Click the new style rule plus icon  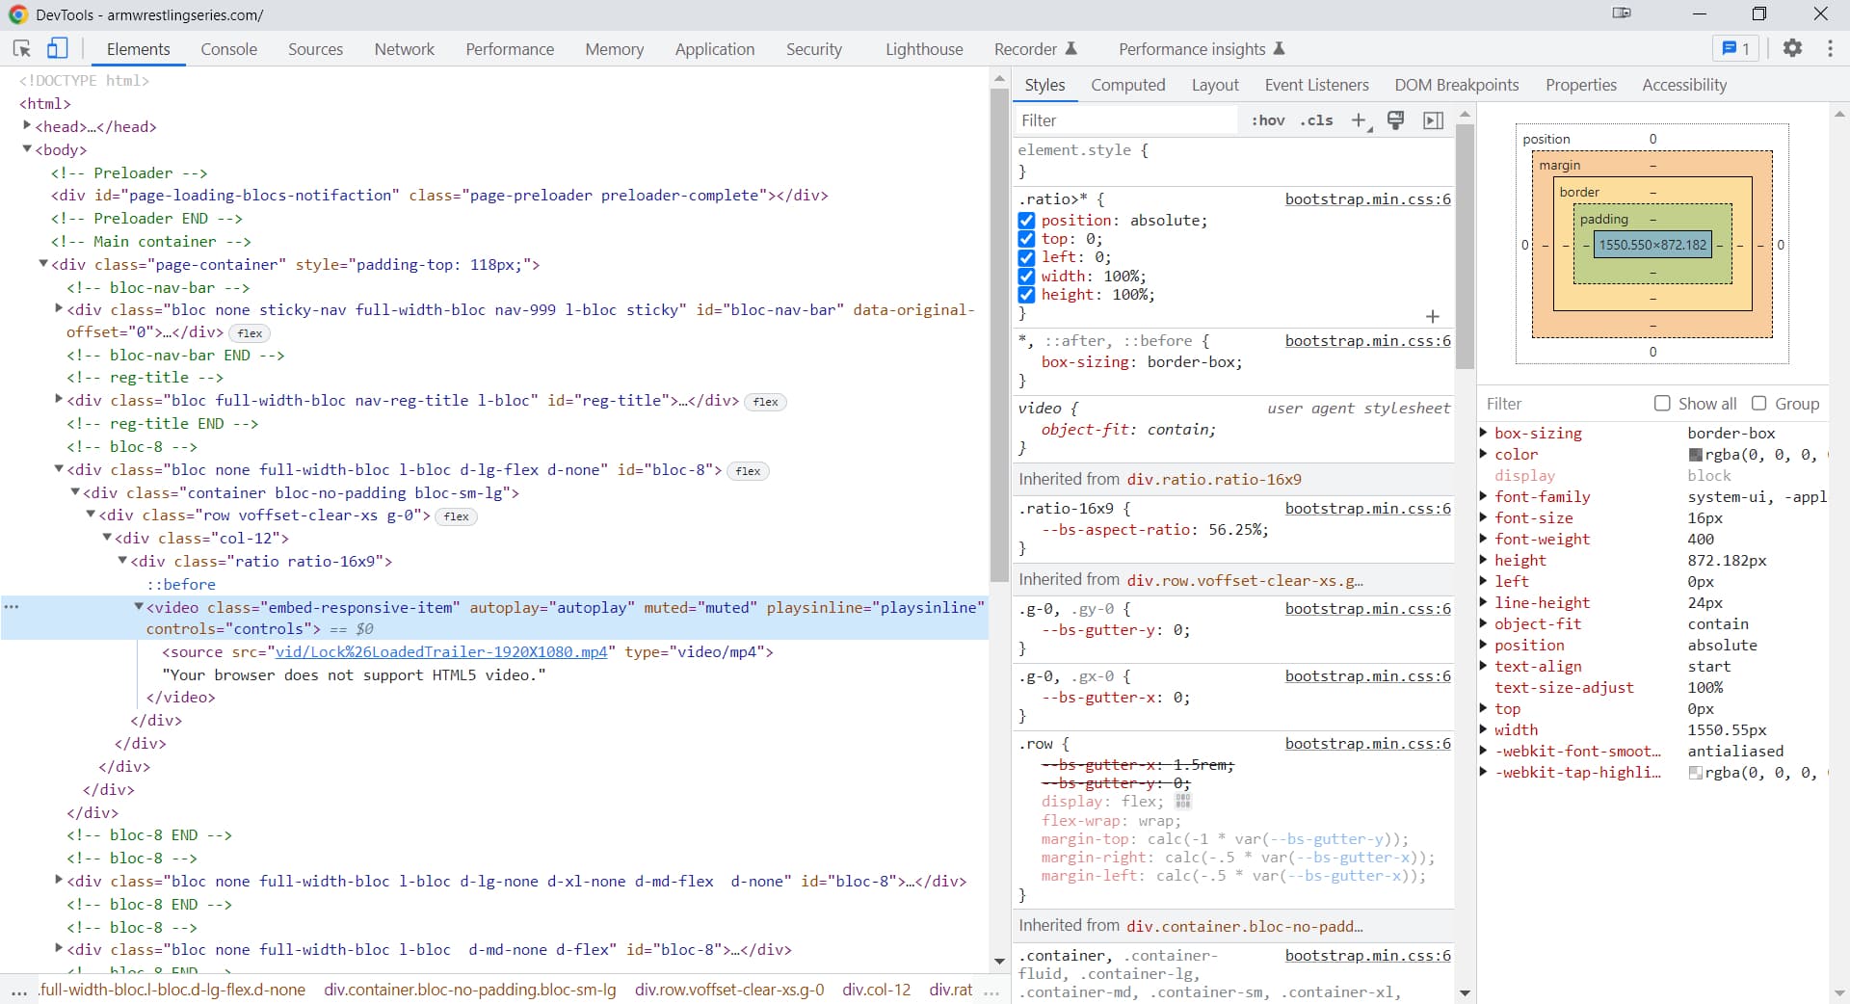coord(1360,120)
